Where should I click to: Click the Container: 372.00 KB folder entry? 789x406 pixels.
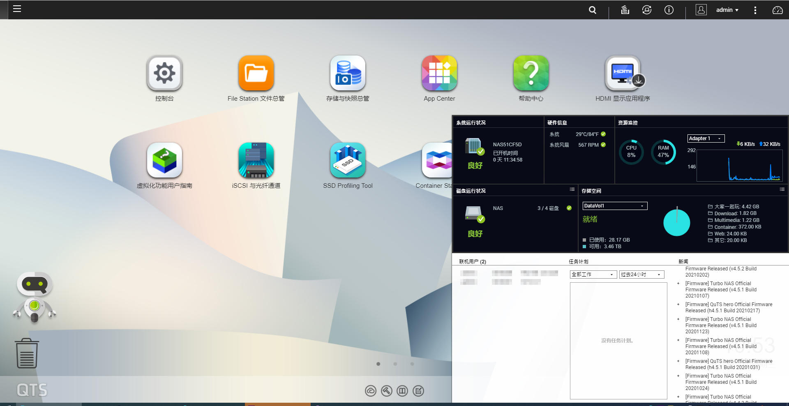[x=735, y=227]
